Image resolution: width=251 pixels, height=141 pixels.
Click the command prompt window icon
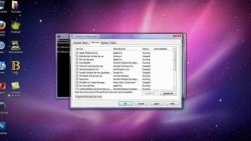click(59, 36)
